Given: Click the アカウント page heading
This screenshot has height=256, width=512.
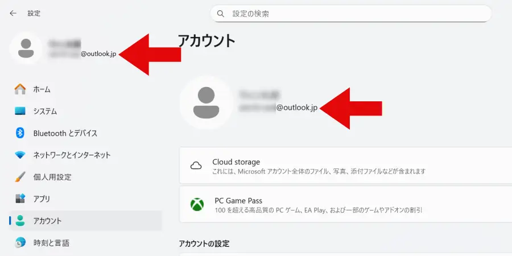Looking at the screenshot, I should click(x=207, y=41).
